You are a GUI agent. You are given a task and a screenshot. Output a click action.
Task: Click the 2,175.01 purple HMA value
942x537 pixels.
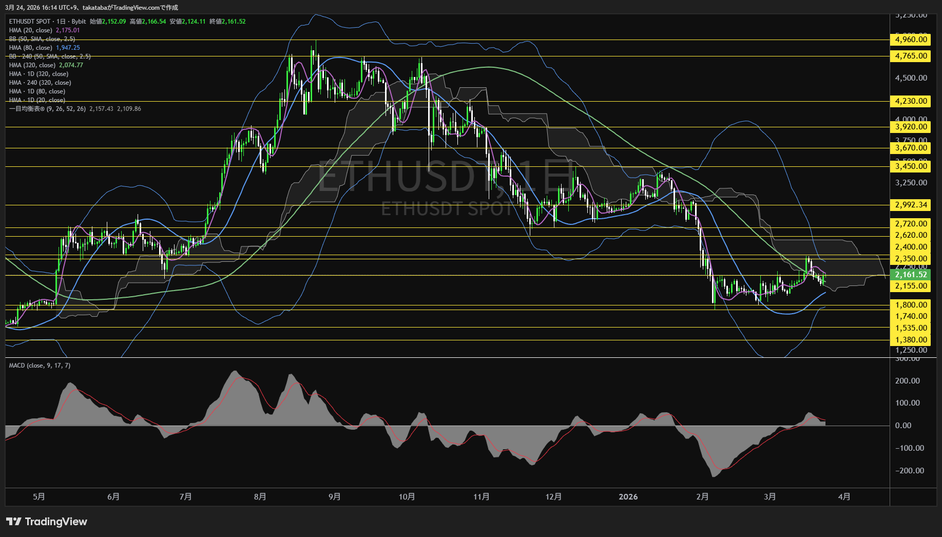tap(68, 30)
